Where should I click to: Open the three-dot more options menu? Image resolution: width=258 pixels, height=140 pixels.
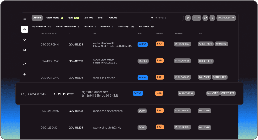[x=212, y=18]
